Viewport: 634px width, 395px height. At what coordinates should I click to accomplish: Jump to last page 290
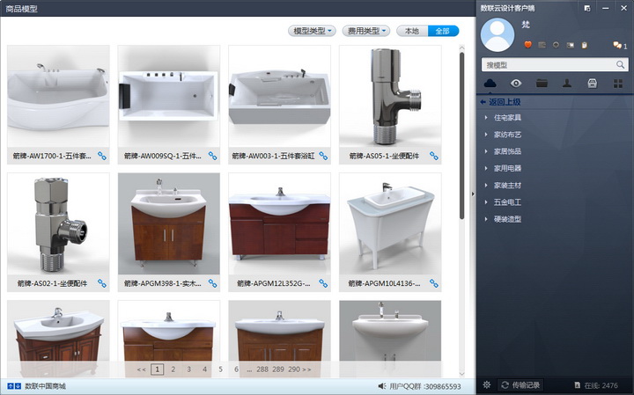pyautogui.click(x=294, y=369)
